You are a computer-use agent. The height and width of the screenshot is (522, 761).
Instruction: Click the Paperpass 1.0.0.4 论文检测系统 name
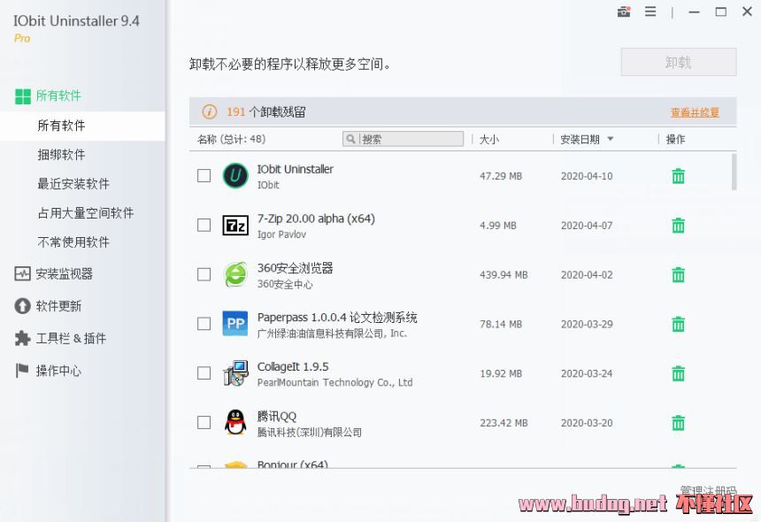(x=337, y=318)
